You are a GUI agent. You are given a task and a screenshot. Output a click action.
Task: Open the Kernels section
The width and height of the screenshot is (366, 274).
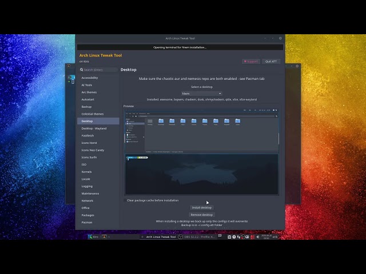tap(98, 172)
